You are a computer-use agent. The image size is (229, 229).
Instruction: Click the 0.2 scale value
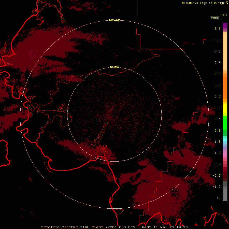(218, 164)
